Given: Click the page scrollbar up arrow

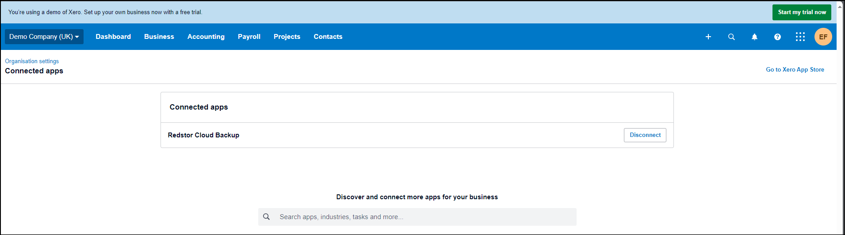Looking at the screenshot, I should click(x=840, y=7).
